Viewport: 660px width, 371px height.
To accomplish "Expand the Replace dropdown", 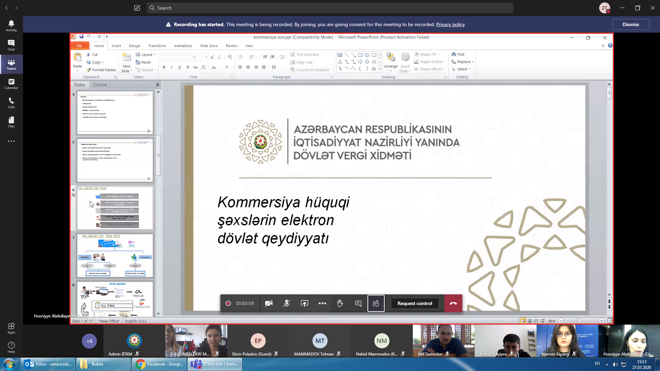I will tap(473, 62).
